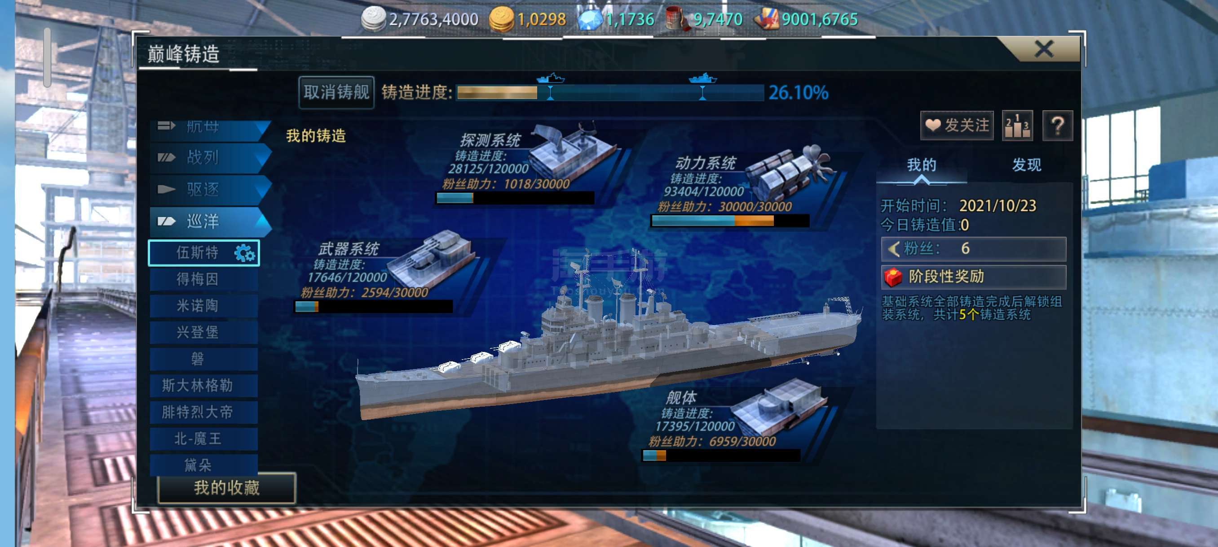Open the question mark help icon
The height and width of the screenshot is (547, 1218).
pos(1058,126)
